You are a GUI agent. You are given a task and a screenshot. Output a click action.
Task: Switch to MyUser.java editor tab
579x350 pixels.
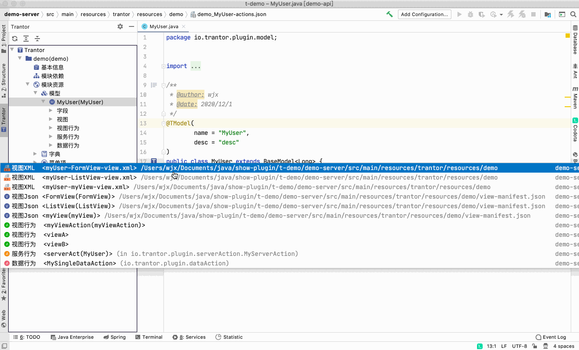(x=164, y=26)
